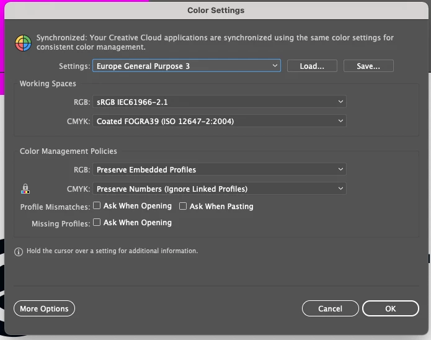Cancel the Color Settings dialog
The width and height of the screenshot is (431, 340).
tap(330, 308)
